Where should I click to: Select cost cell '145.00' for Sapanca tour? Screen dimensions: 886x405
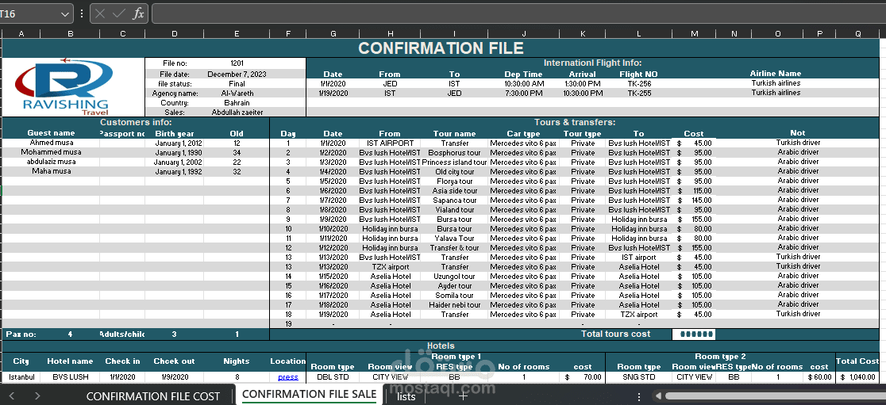pyautogui.click(x=694, y=201)
